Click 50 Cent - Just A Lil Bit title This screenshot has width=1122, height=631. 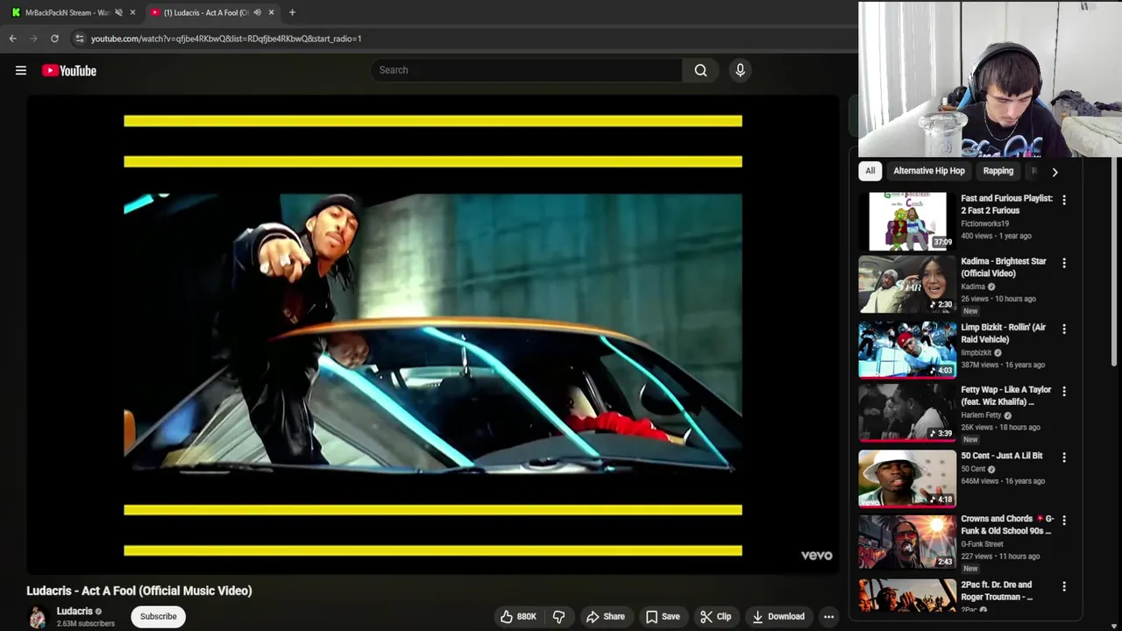coord(1002,456)
